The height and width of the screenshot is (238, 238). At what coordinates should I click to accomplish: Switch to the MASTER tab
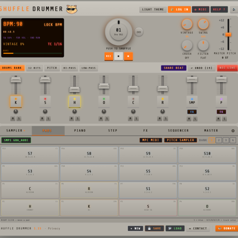pyautogui.click(x=211, y=131)
